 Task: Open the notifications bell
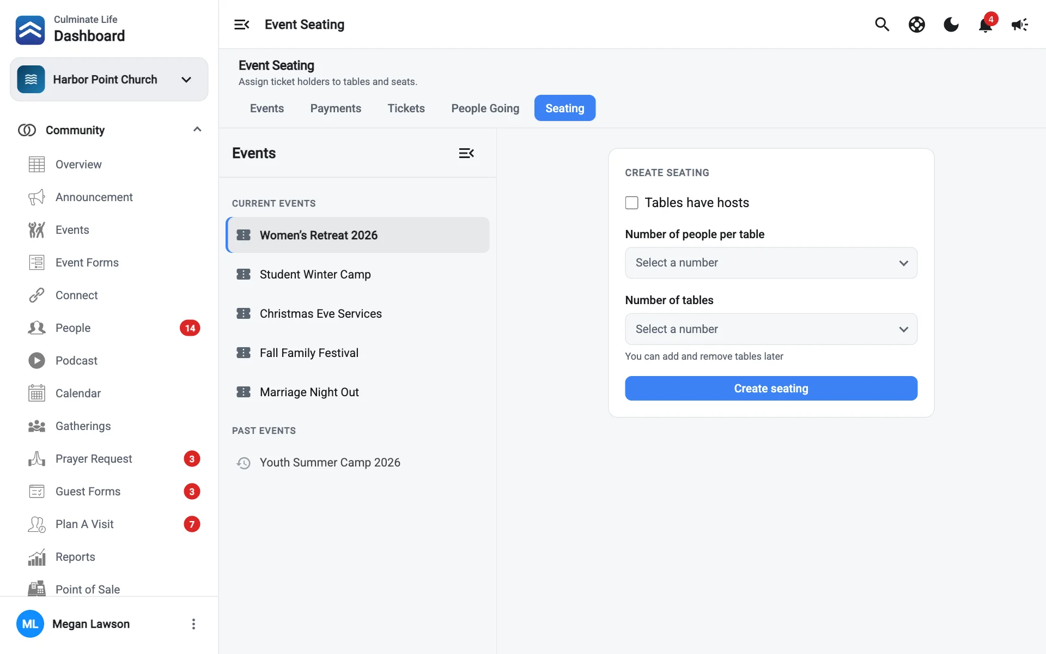coord(986,25)
